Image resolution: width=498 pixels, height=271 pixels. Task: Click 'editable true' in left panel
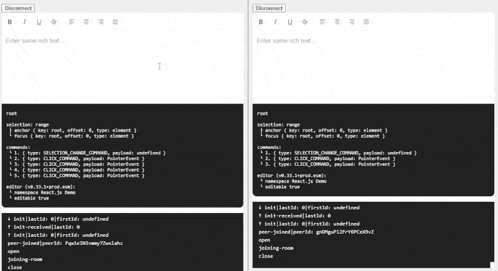tap(31, 198)
